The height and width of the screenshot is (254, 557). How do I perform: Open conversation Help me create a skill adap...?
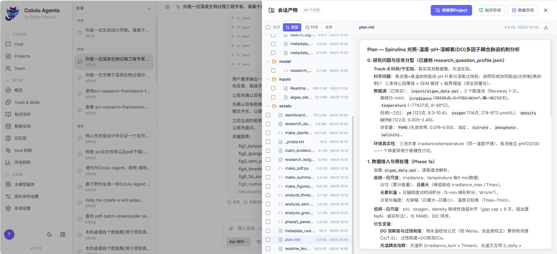pos(114,203)
